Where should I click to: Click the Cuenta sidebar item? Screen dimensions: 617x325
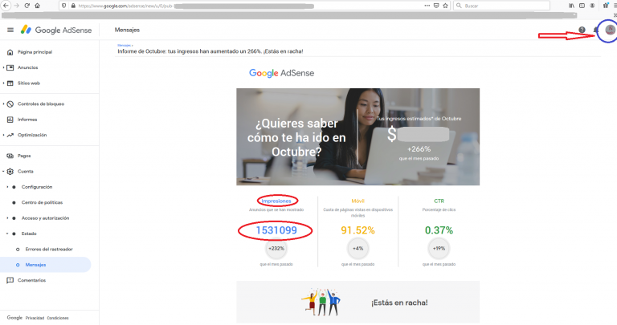(x=25, y=172)
